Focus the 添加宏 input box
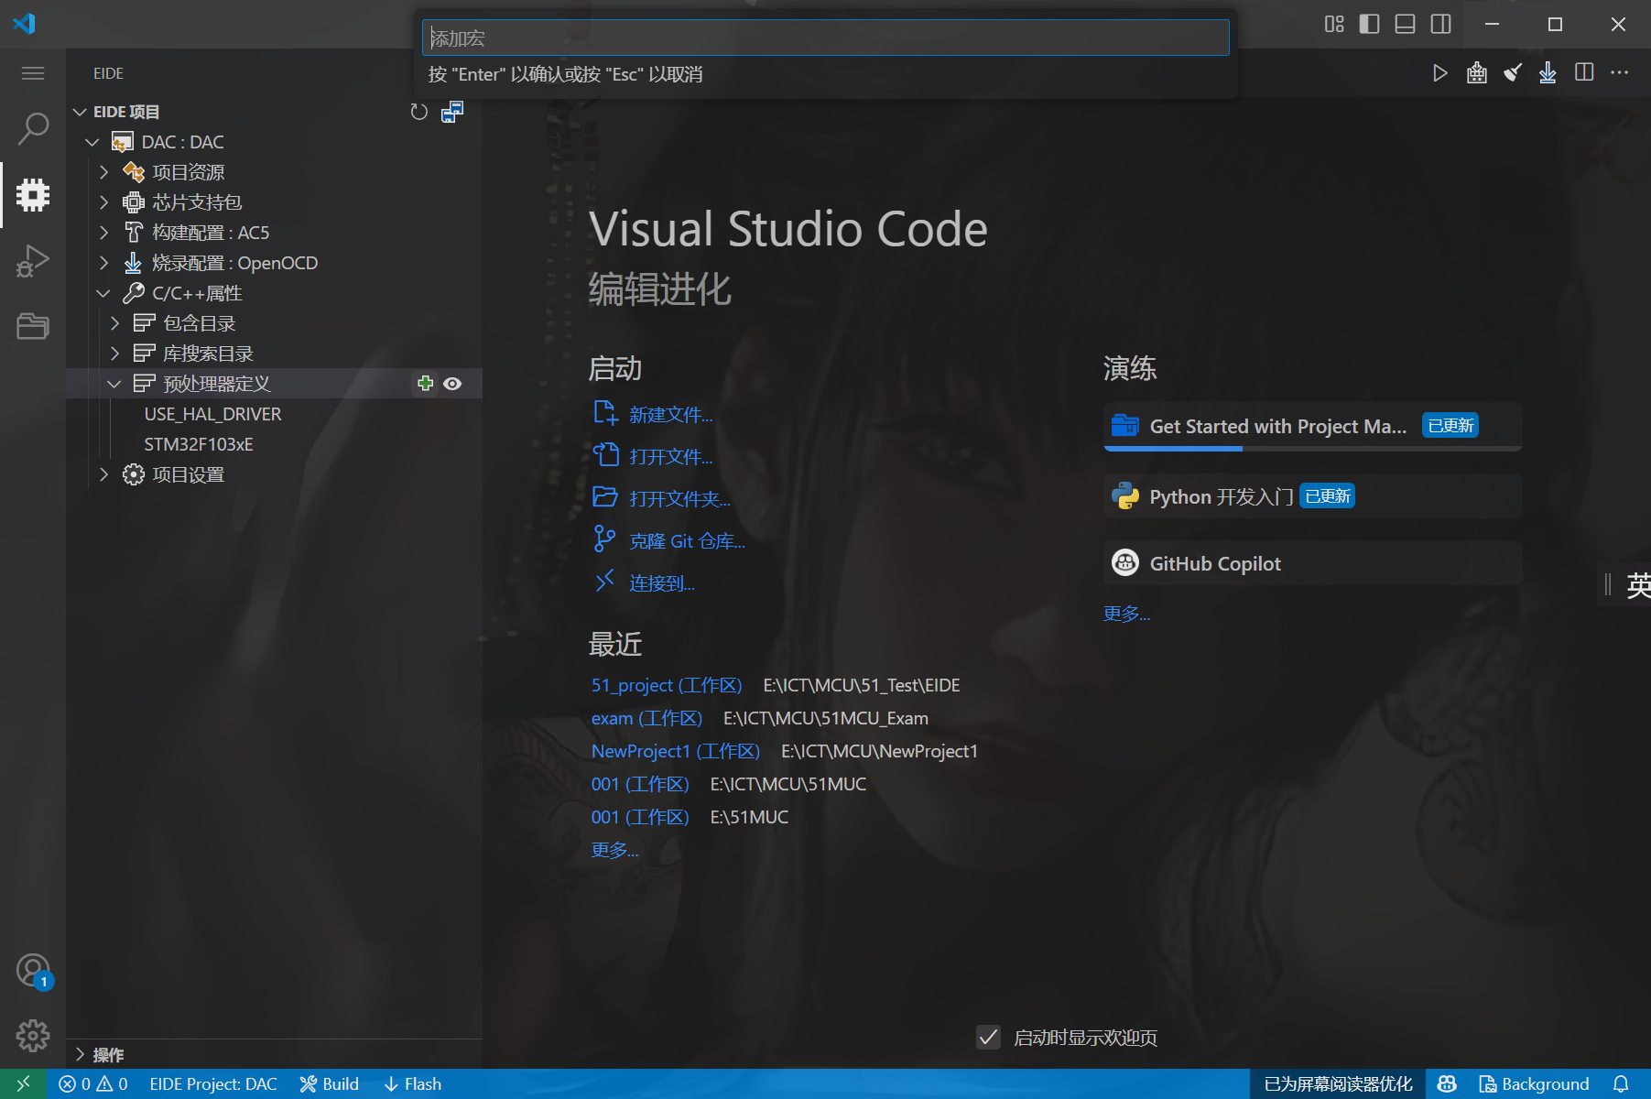1651x1099 pixels. (826, 38)
